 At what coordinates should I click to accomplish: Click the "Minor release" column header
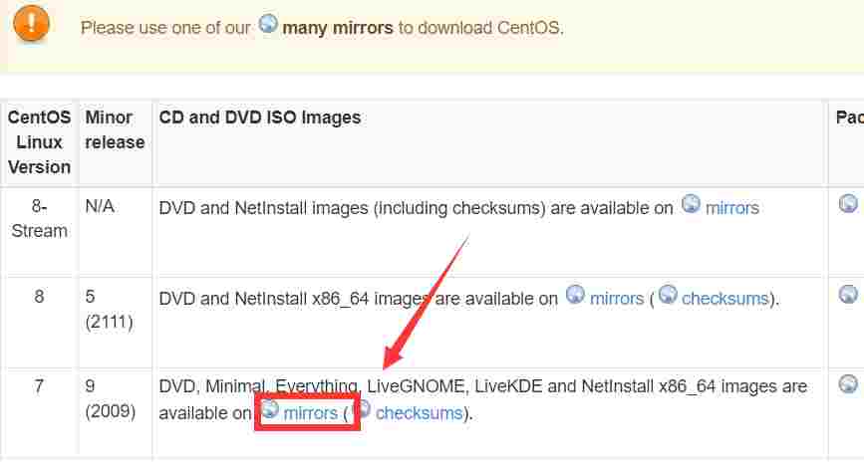pos(115,129)
